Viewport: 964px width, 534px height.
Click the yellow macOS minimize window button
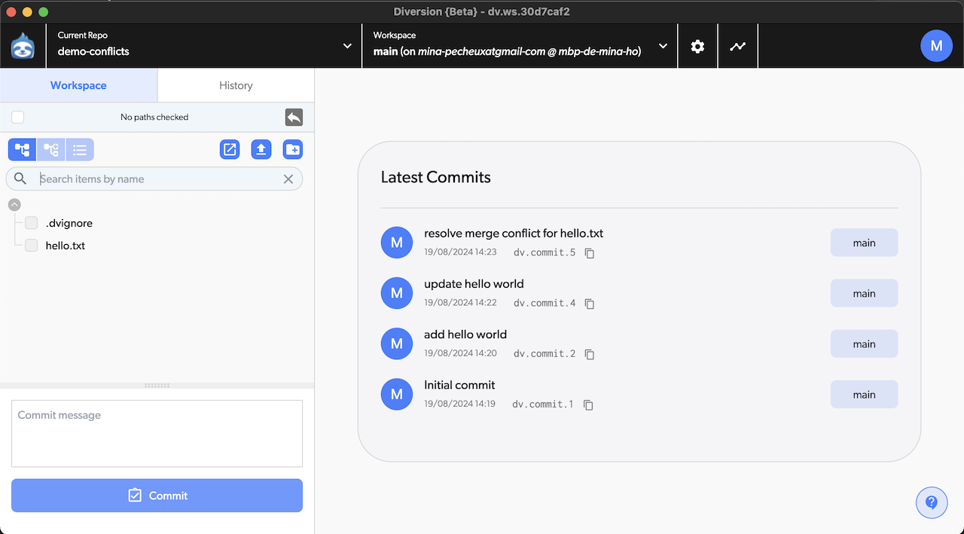tap(28, 12)
